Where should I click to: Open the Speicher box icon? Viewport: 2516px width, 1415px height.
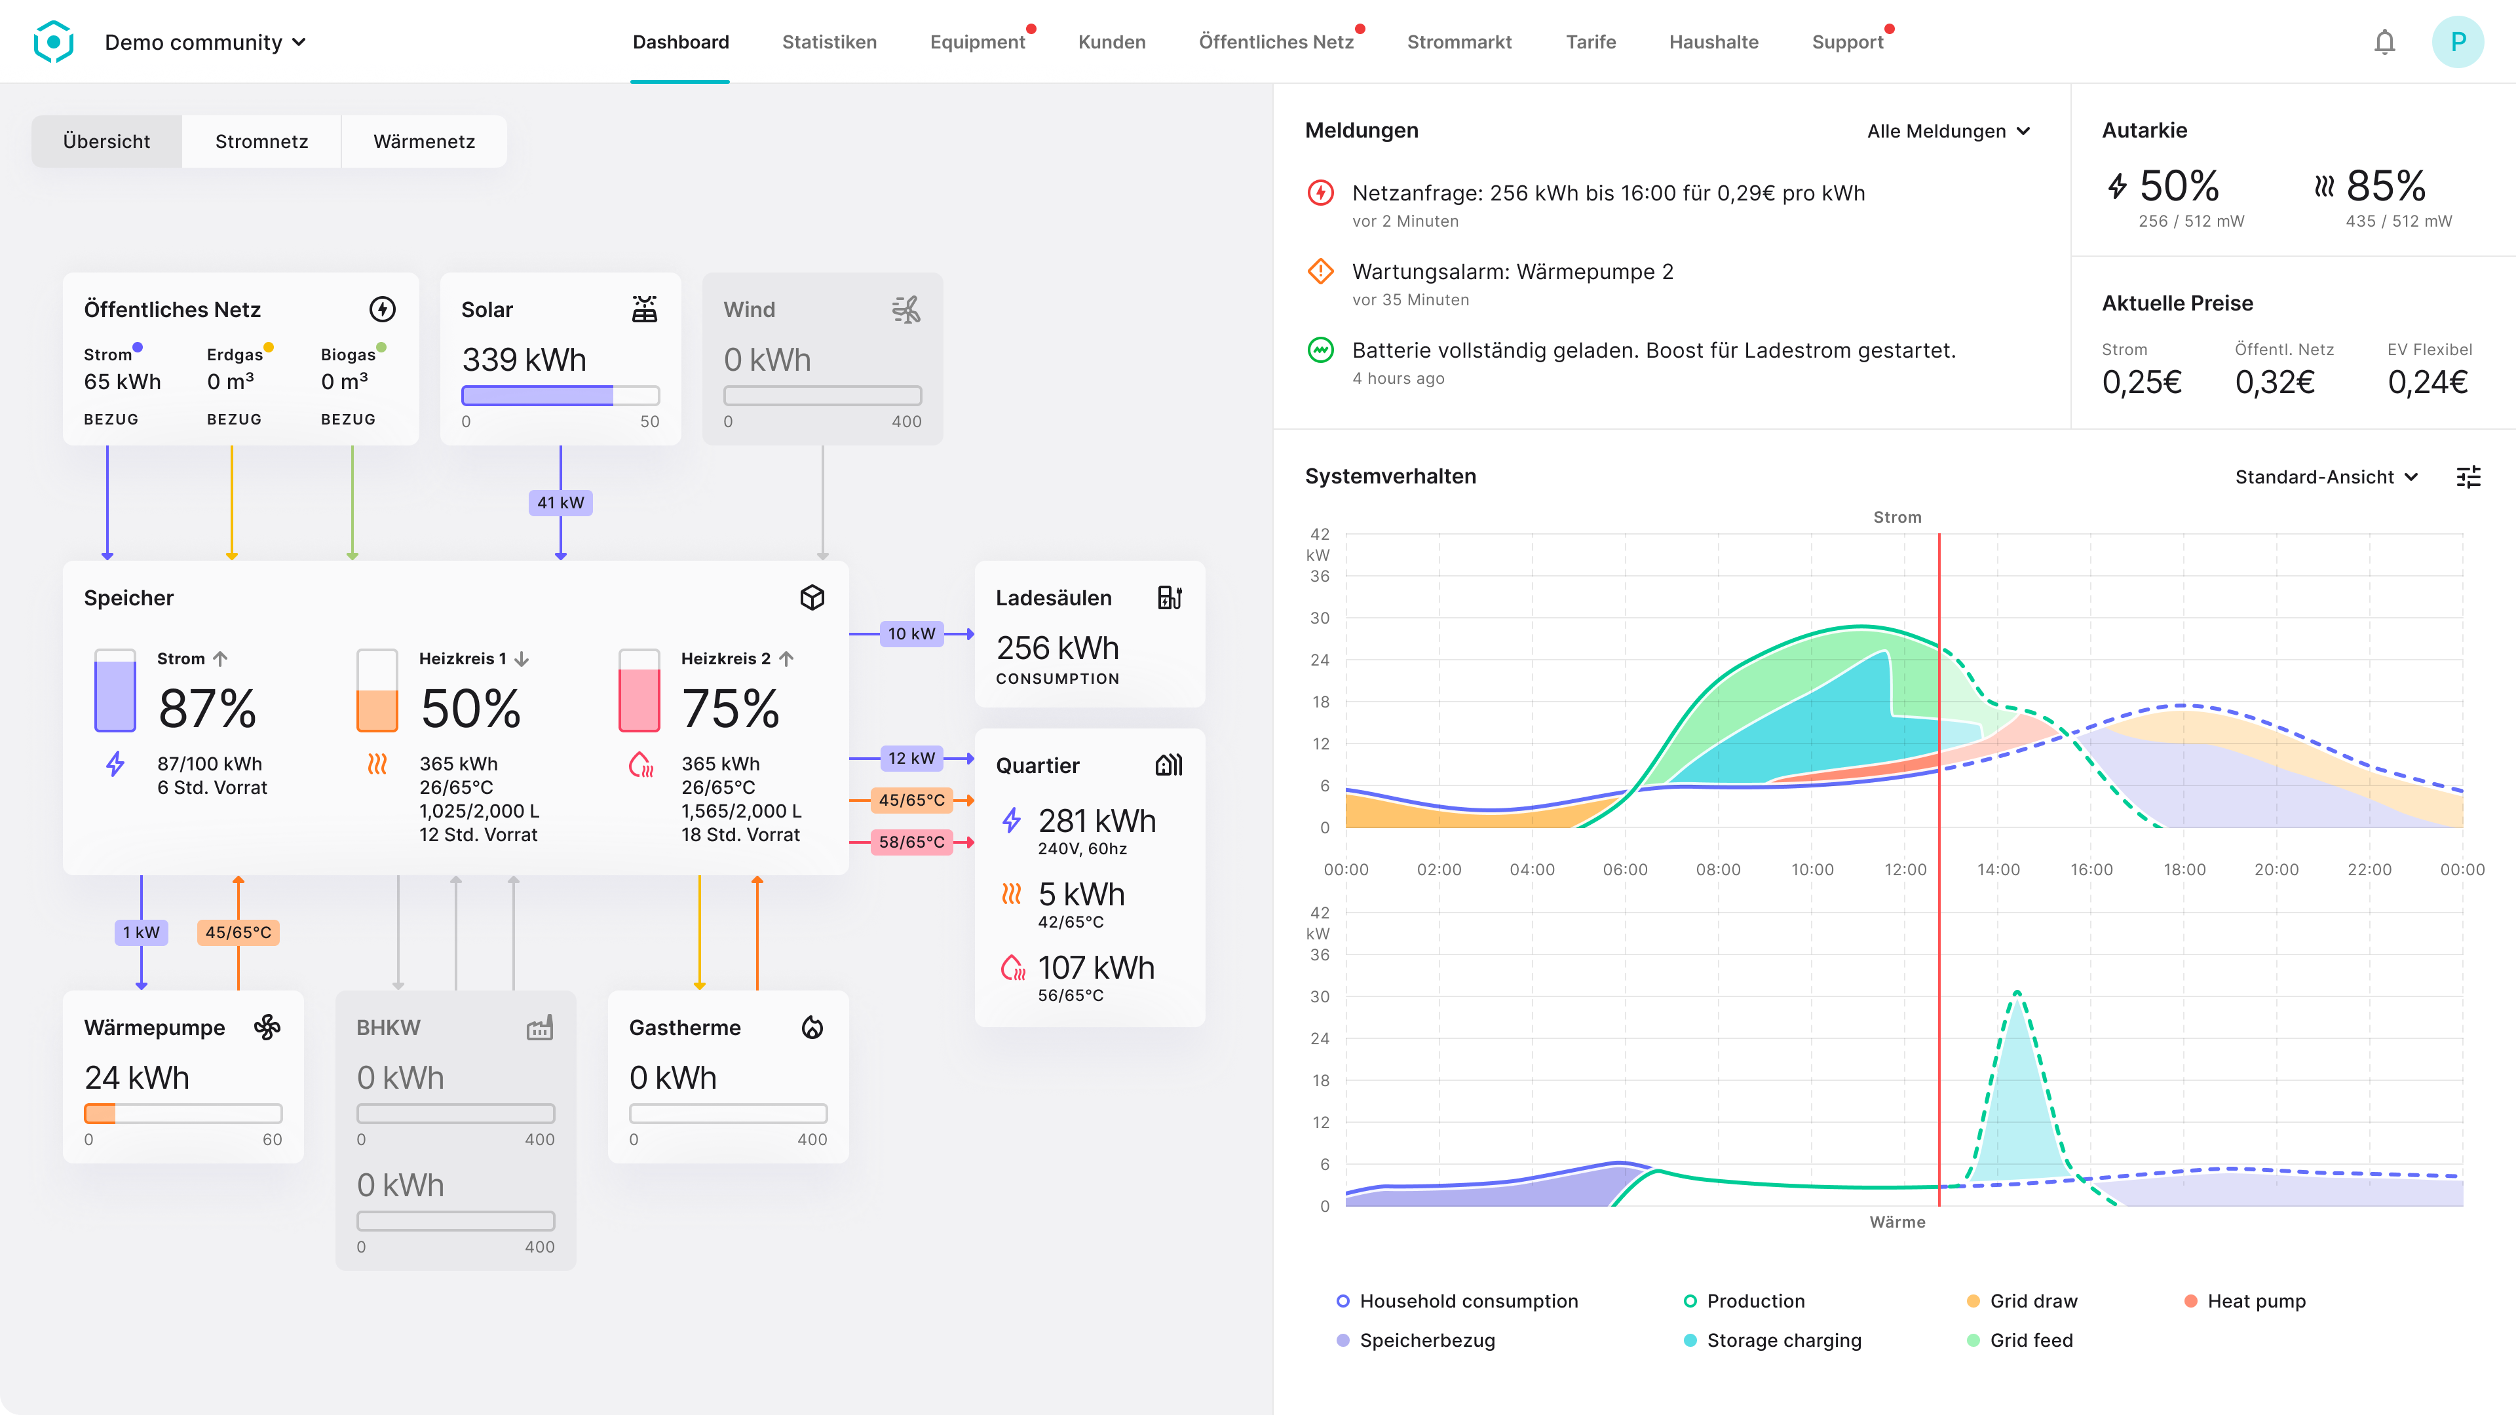pyautogui.click(x=812, y=597)
